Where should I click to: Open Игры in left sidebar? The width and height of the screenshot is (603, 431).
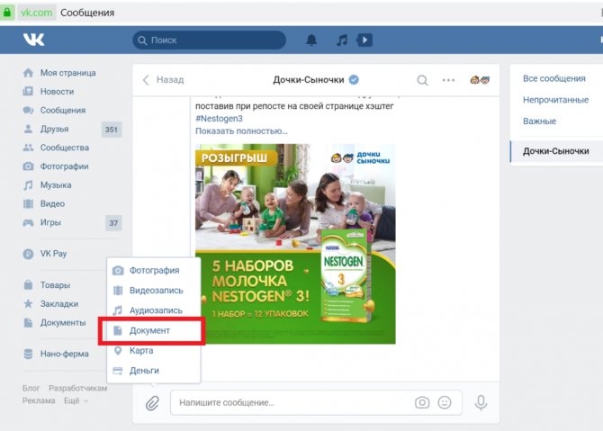[x=41, y=222]
